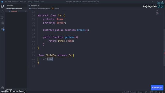Click the editor vertical scrollbar

tap(164, 48)
